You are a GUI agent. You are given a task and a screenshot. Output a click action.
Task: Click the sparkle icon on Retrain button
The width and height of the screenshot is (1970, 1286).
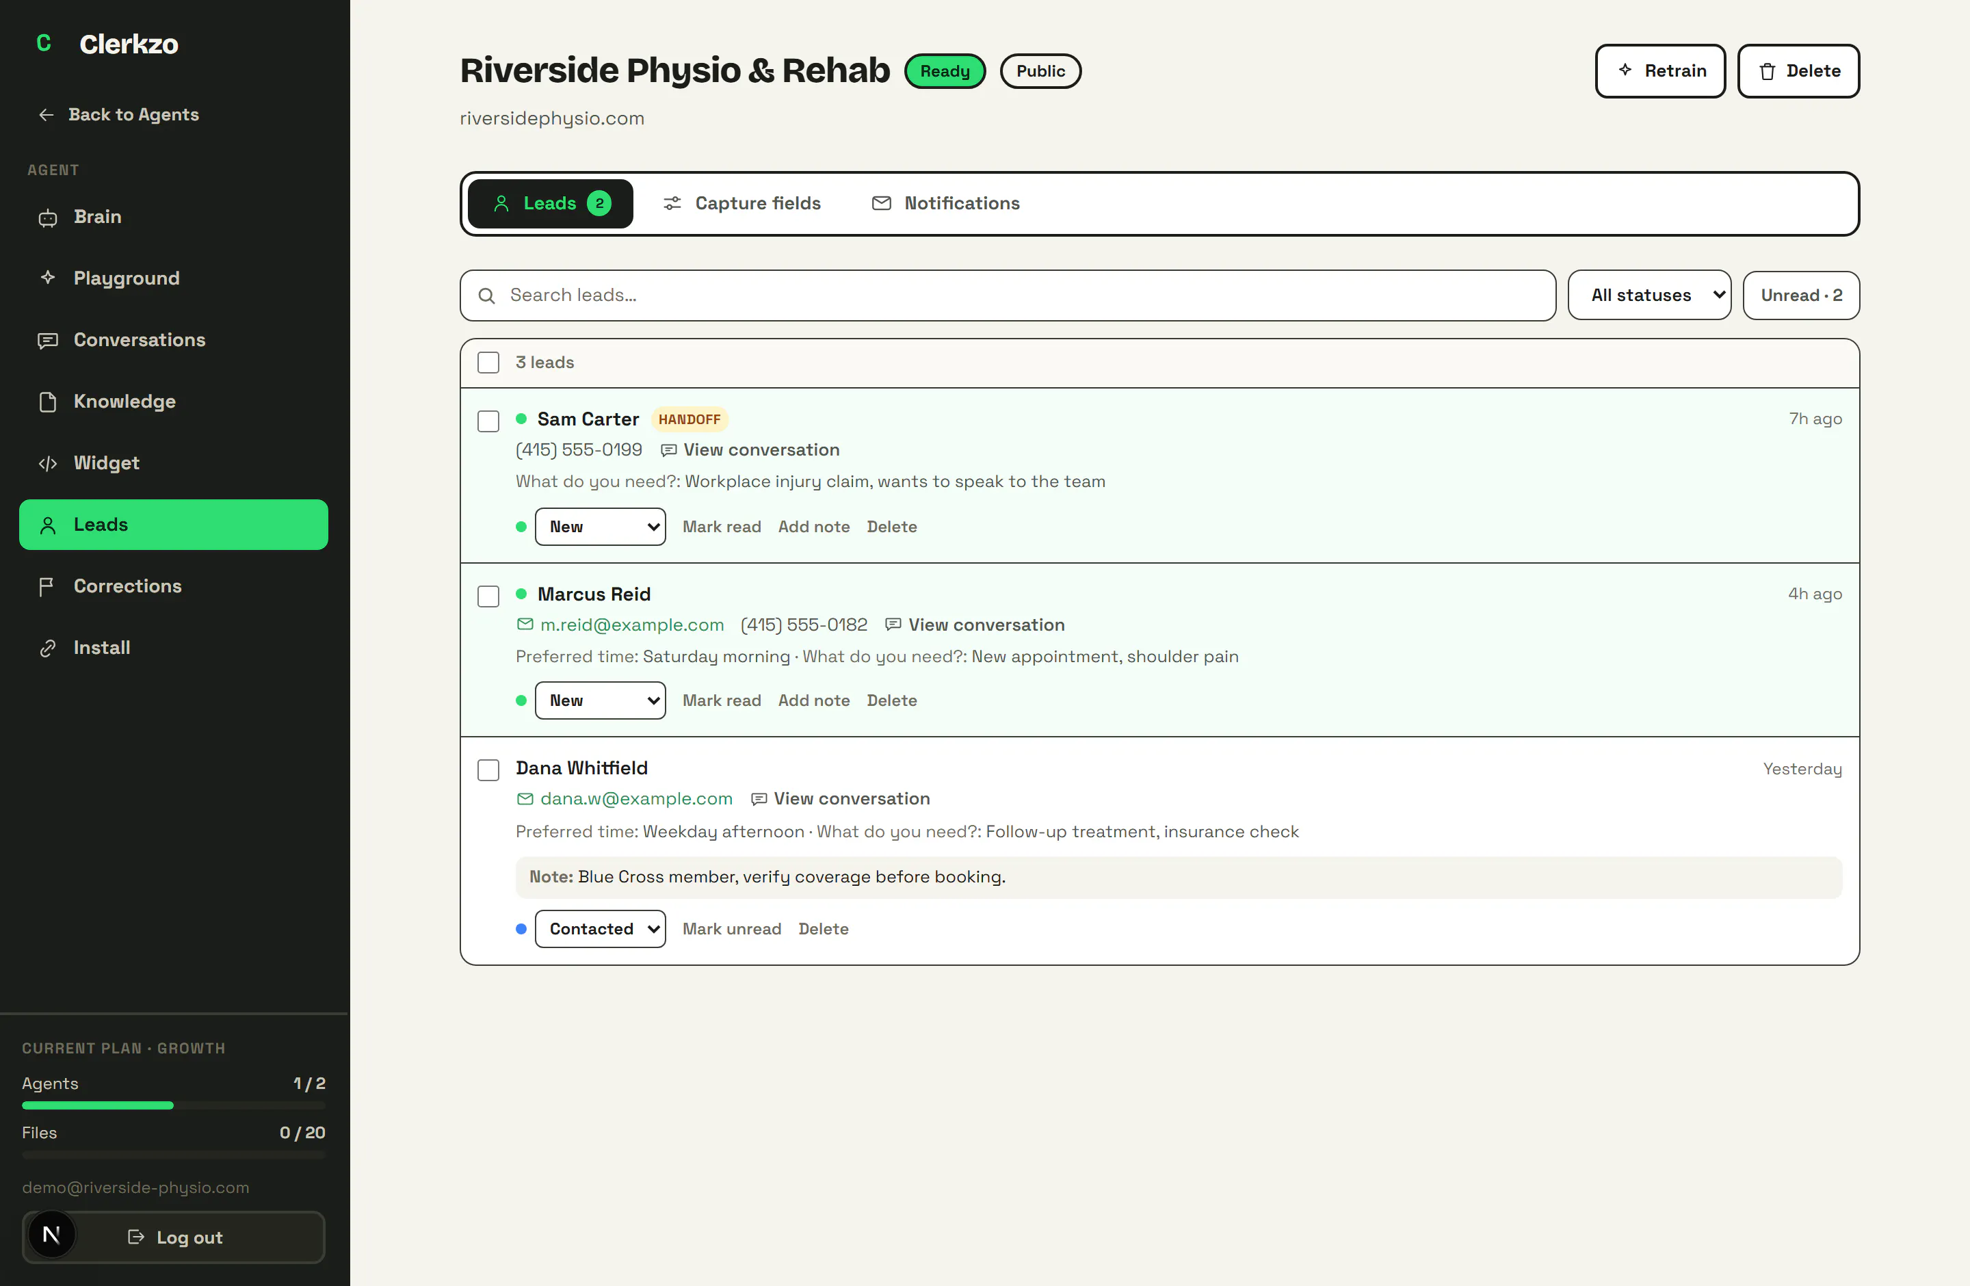point(1625,70)
